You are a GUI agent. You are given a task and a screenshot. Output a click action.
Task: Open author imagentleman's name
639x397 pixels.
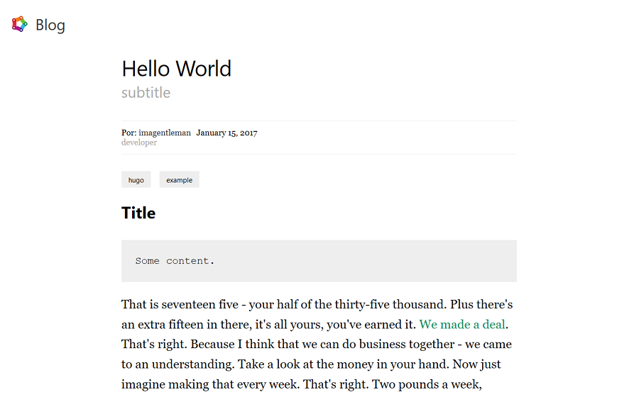pos(165,133)
